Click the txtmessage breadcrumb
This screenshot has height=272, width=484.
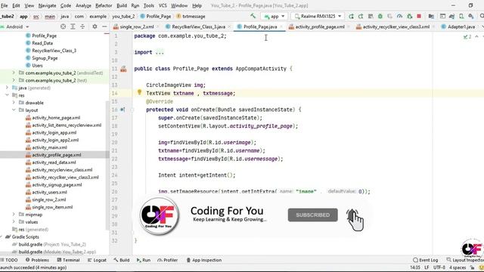(x=191, y=17)
